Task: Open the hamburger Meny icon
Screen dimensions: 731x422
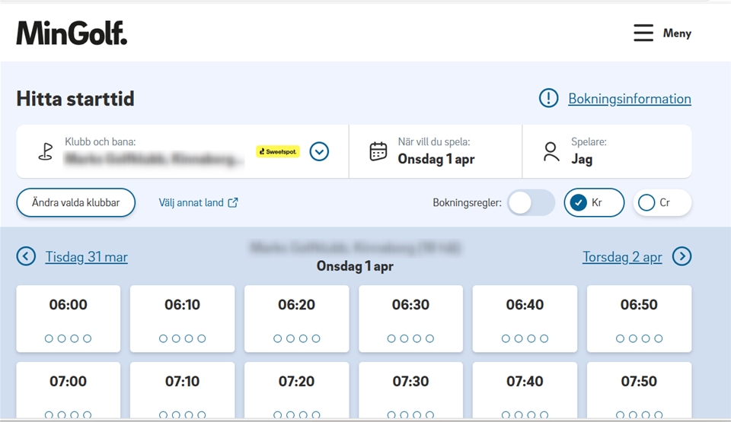Action: click(643, 33)
